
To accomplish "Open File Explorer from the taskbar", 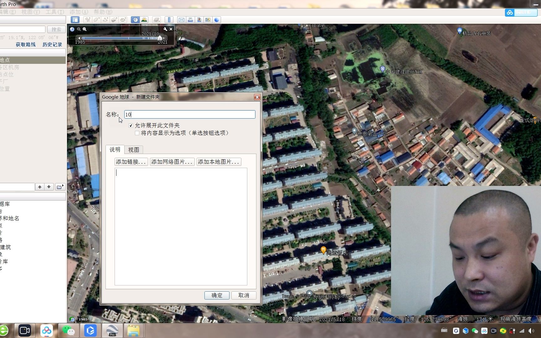I will [x=134, y=330].
